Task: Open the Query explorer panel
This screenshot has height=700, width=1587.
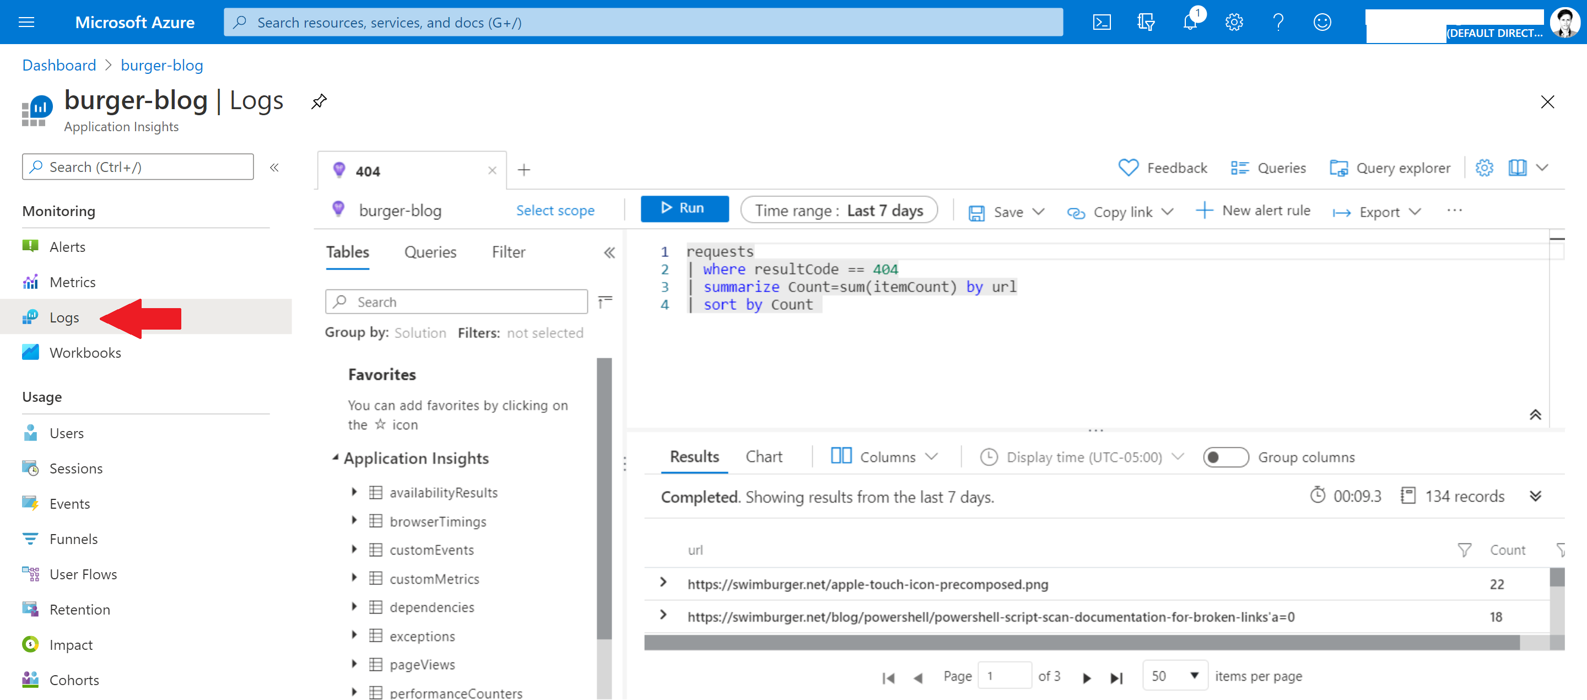Action: [x=1392, y=167]
